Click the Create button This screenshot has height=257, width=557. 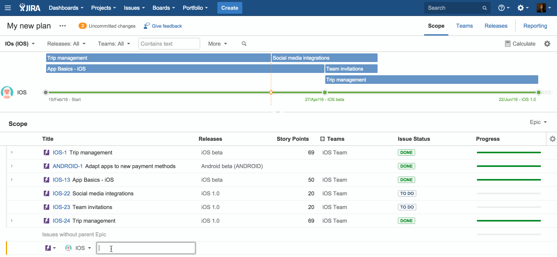(229, 8)
